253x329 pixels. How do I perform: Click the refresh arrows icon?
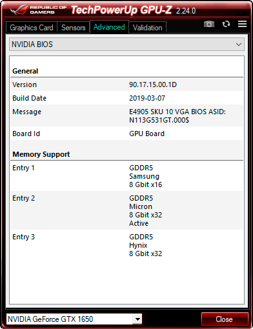(x=226, y=24)
